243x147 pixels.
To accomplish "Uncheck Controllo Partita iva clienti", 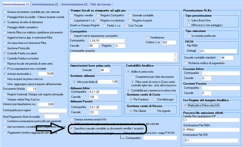I will [4, 53].
